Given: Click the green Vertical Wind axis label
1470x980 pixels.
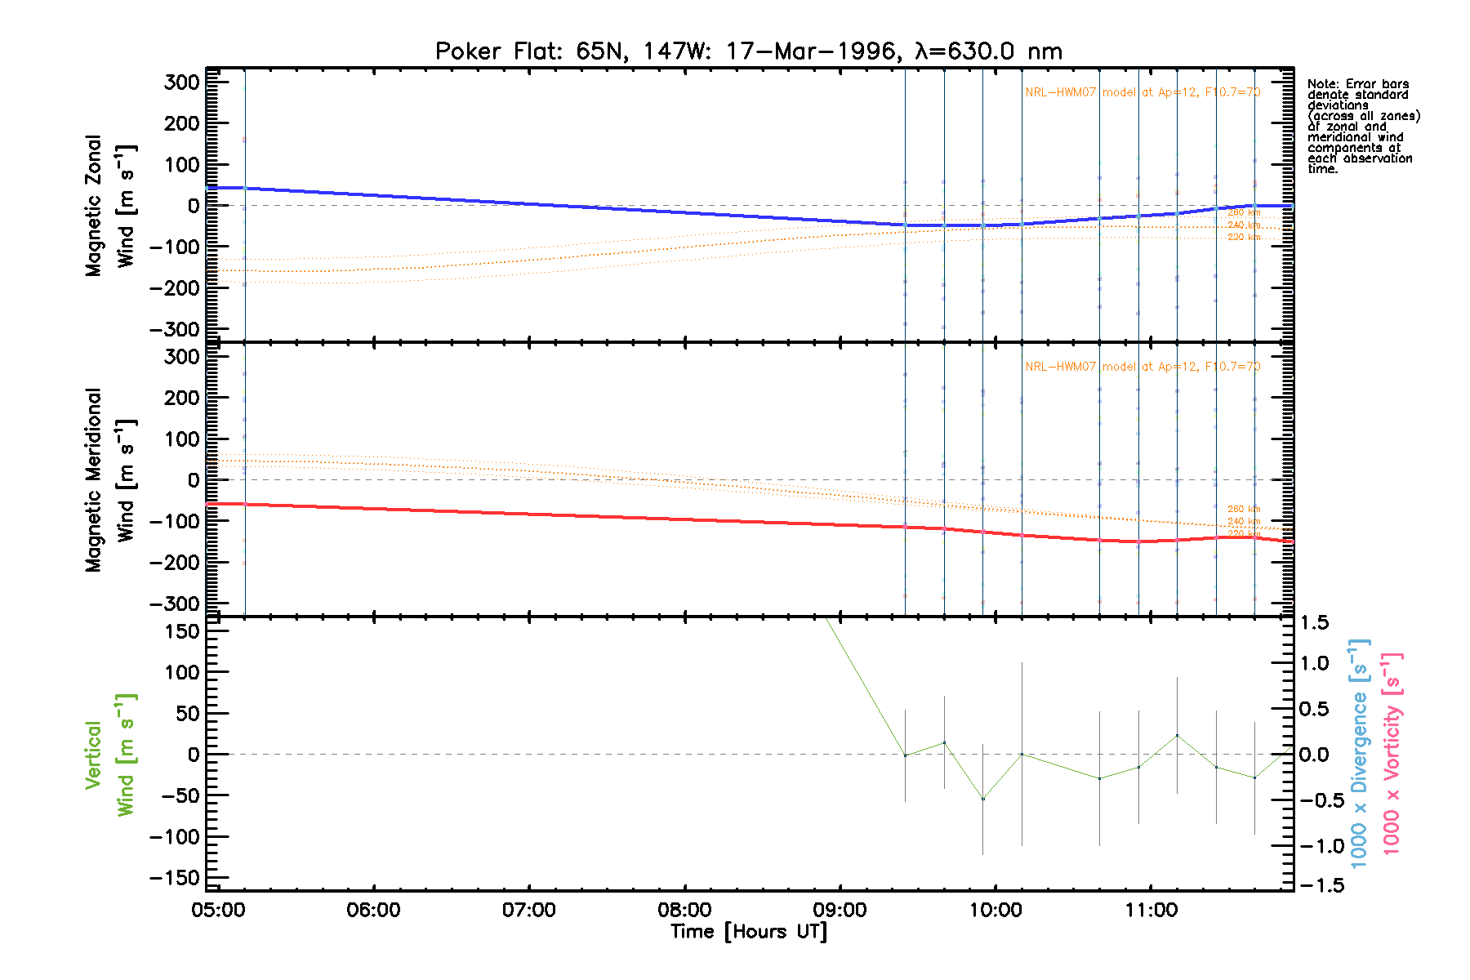Looking at the screenshot, I should pyautogui.click(x=109, y=755).
